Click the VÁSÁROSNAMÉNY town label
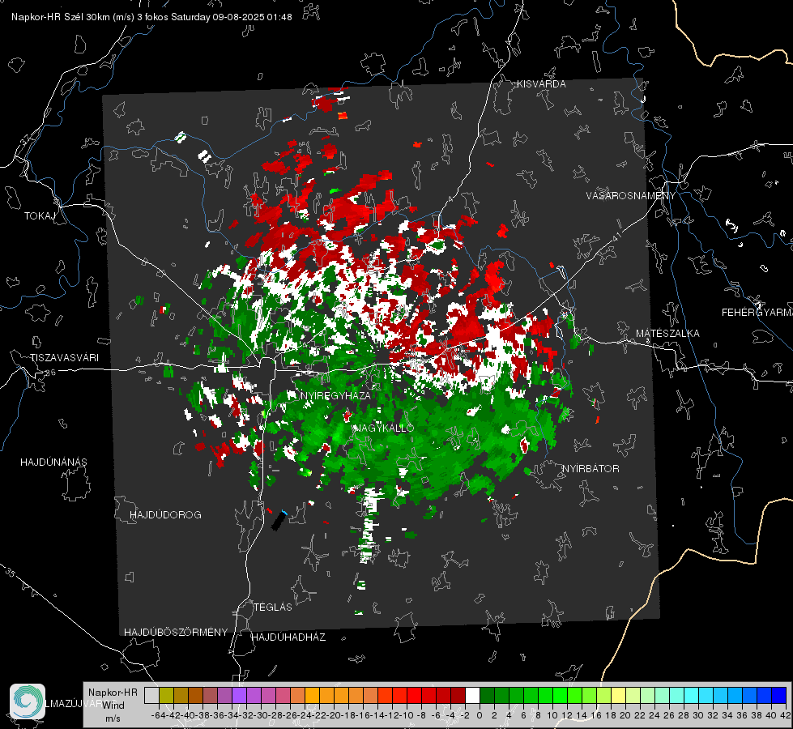This screenshot has height=729, width=793. pos(631,196)
